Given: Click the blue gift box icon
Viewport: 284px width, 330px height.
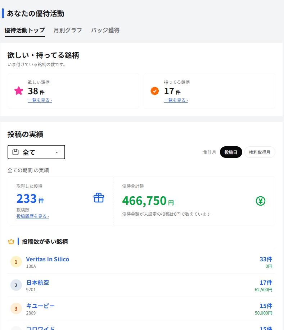Looking at the screenshot, I should click(99, 198).
